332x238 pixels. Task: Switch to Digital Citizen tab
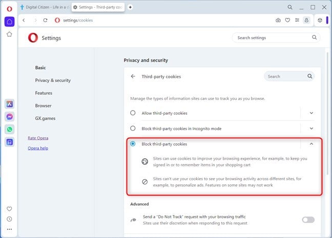pos(45,7)
